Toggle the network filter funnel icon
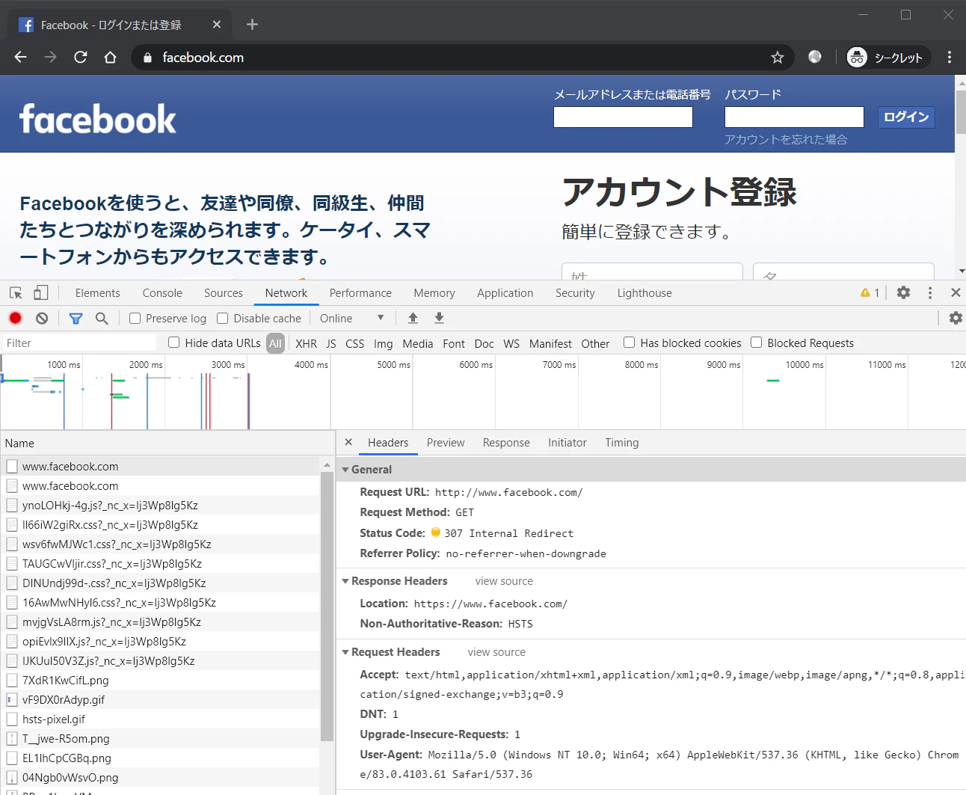Viewport: 966px width, 795px height. [x=76, y=319]
